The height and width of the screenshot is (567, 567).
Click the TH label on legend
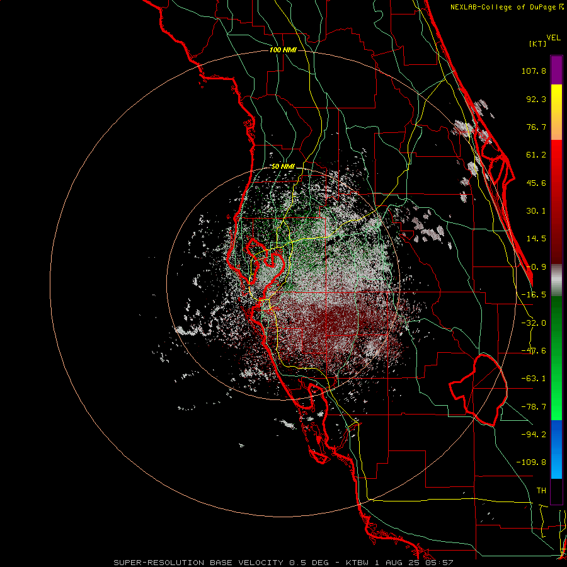(541, 491)
